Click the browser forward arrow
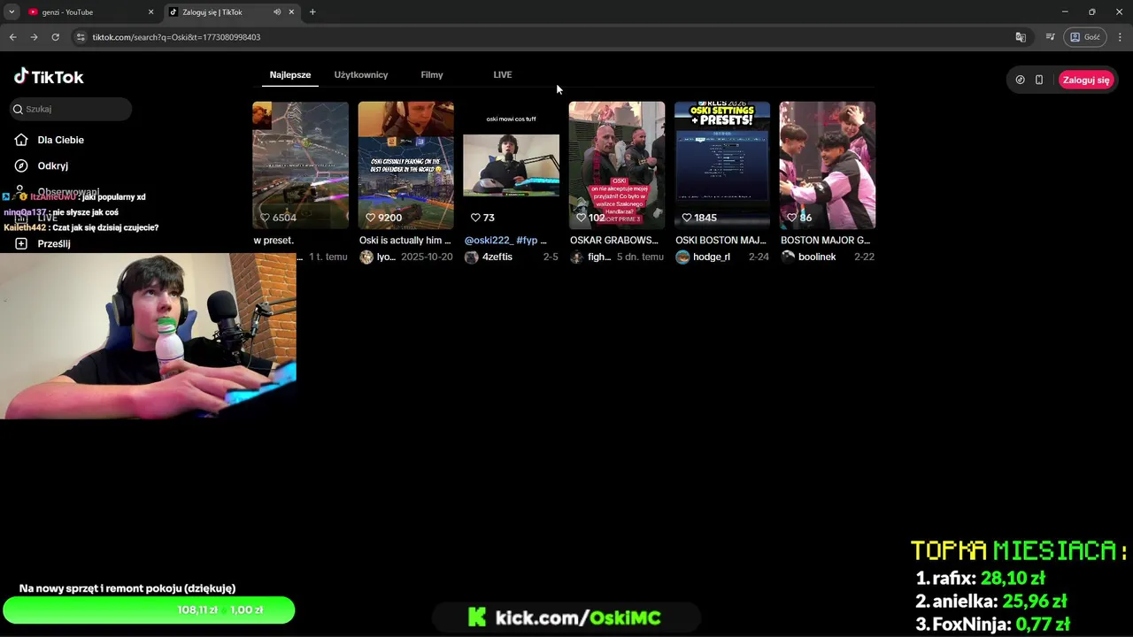 click(x=34, y=37)
